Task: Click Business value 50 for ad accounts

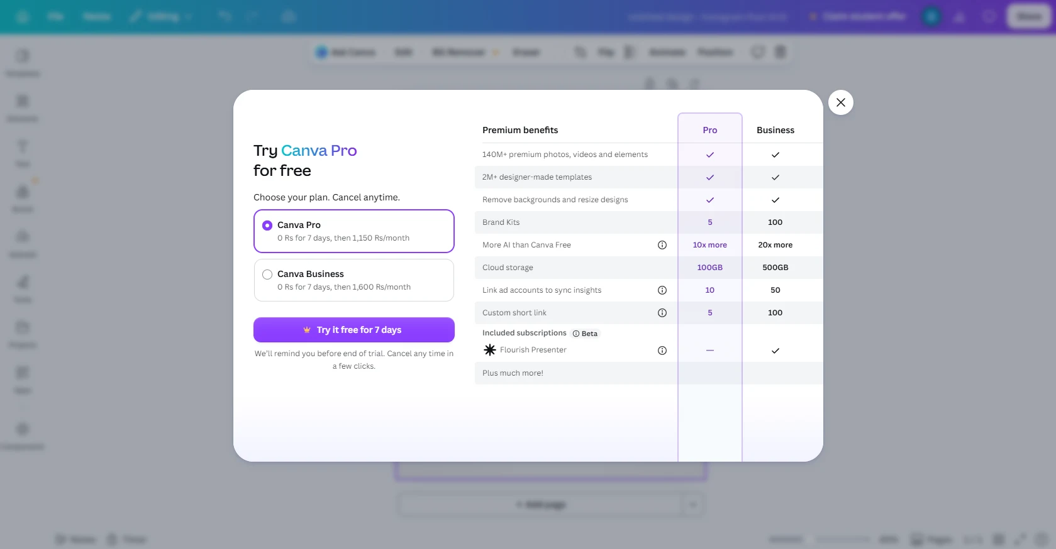Action: click(x=775, y=290)
